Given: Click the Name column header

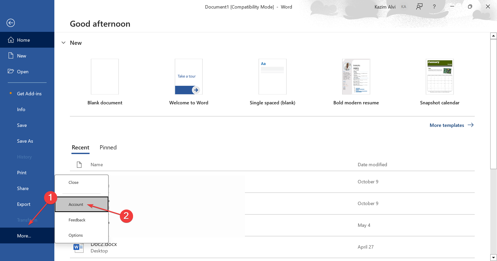Looking at the screenshot, I should pyautogui.click(x=97, y=165).
